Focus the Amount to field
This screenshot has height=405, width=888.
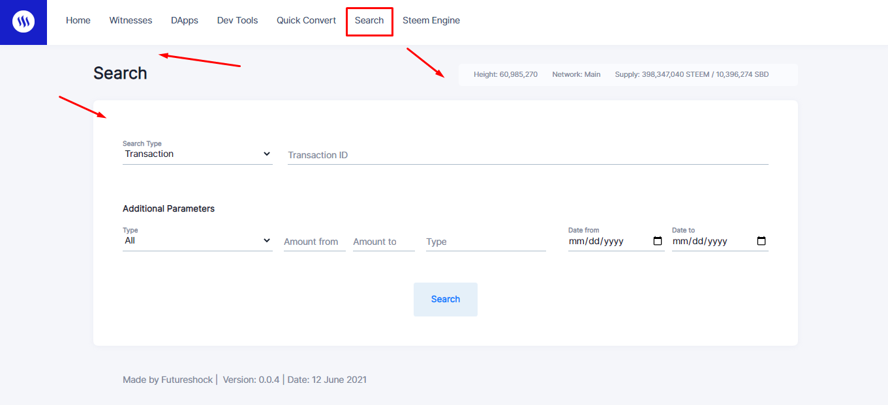click(384, 242)
